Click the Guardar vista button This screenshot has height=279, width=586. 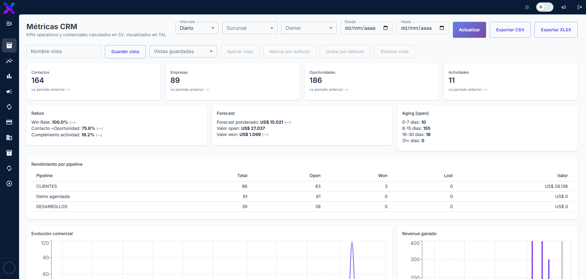click(x=125, y=52)
